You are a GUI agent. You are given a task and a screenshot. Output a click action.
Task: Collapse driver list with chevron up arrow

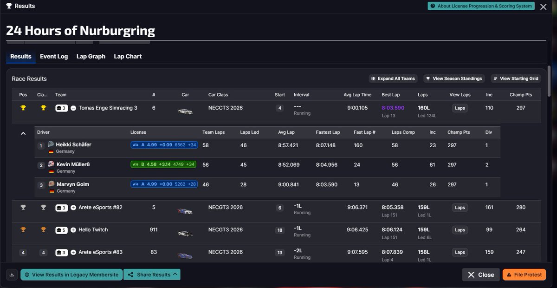23,133
